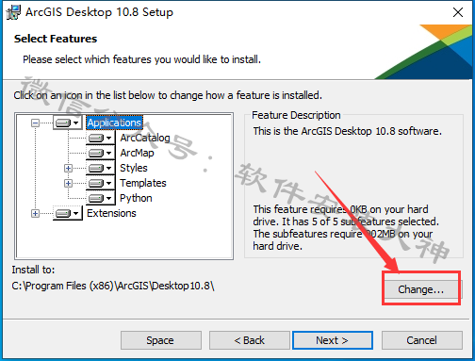The image size is (475, 361).
Task: Click the ArcCatalog feature drive icon
Action: pyautogui.click(x=100, y=138)
